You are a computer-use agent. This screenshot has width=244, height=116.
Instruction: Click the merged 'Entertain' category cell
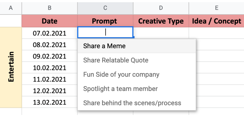coord(11,67)
